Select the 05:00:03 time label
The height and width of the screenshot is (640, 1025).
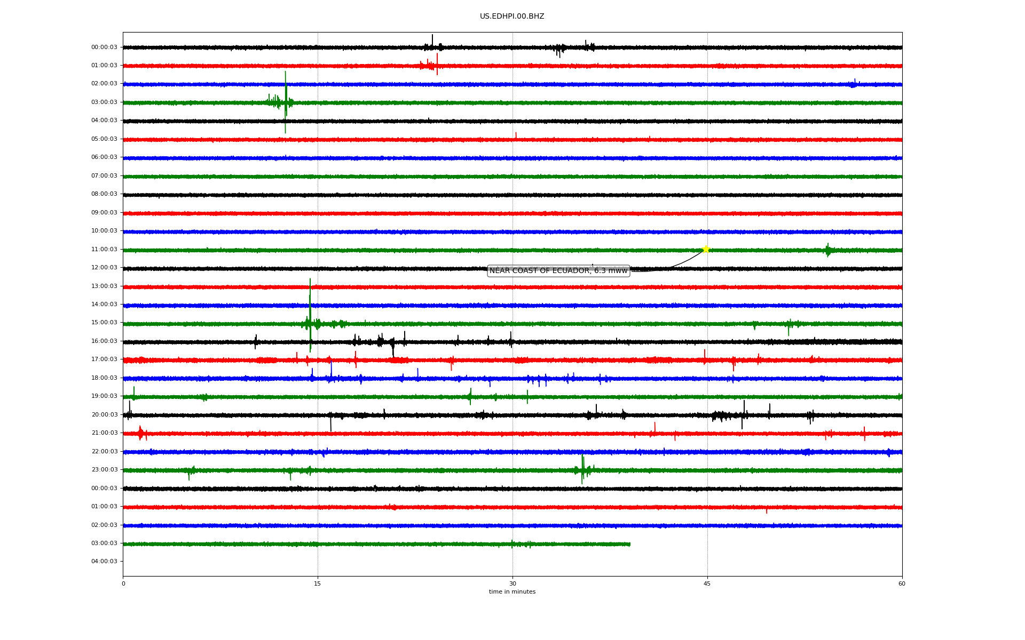click(104, 139)
